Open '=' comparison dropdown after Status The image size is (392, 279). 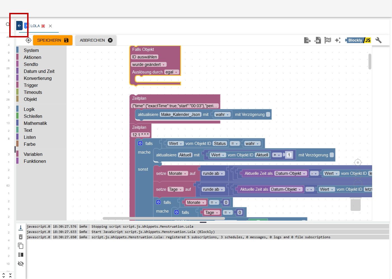[234, 144]
